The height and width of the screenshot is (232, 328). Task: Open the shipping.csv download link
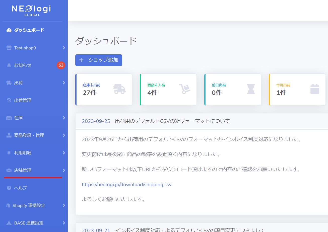pos(127,184)
